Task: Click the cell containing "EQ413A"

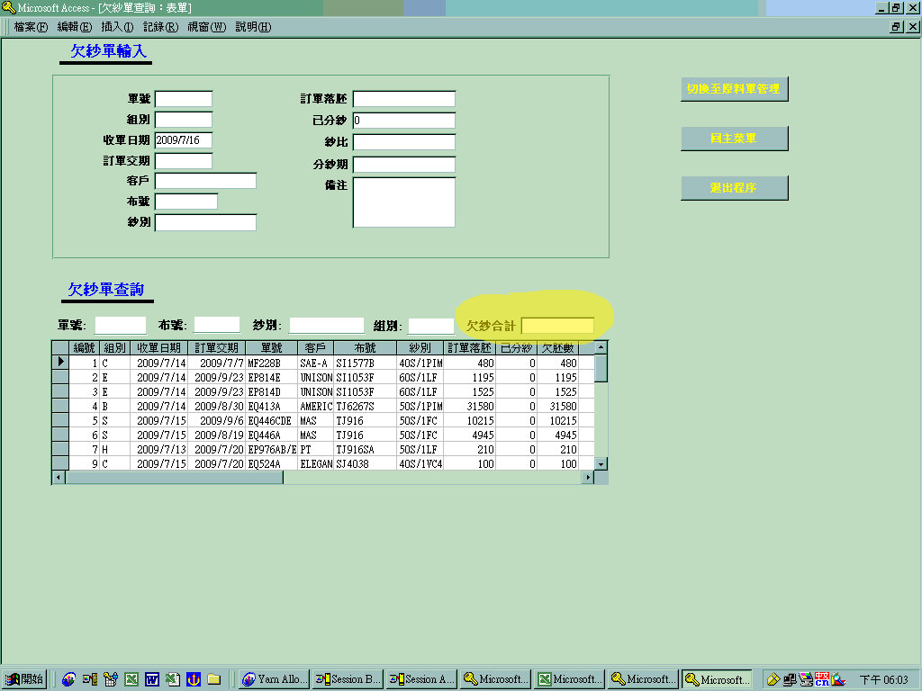Action: click(272, 406)
